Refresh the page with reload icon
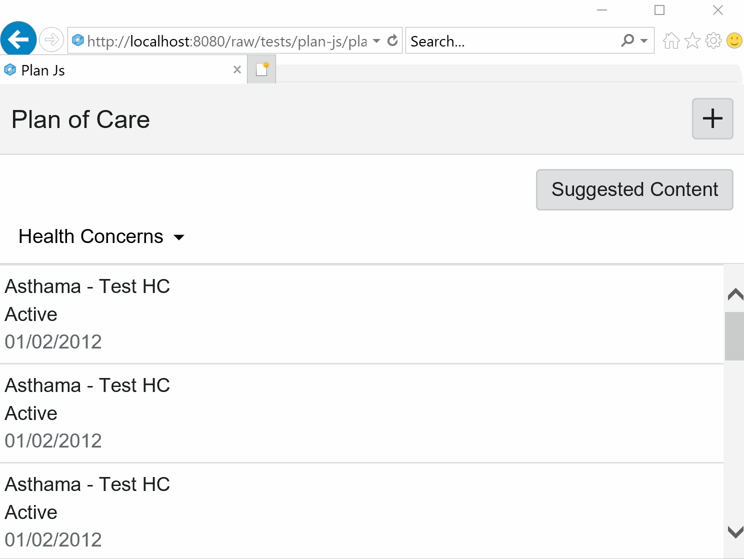Screen dimensions: 744x559 [393, 40]
